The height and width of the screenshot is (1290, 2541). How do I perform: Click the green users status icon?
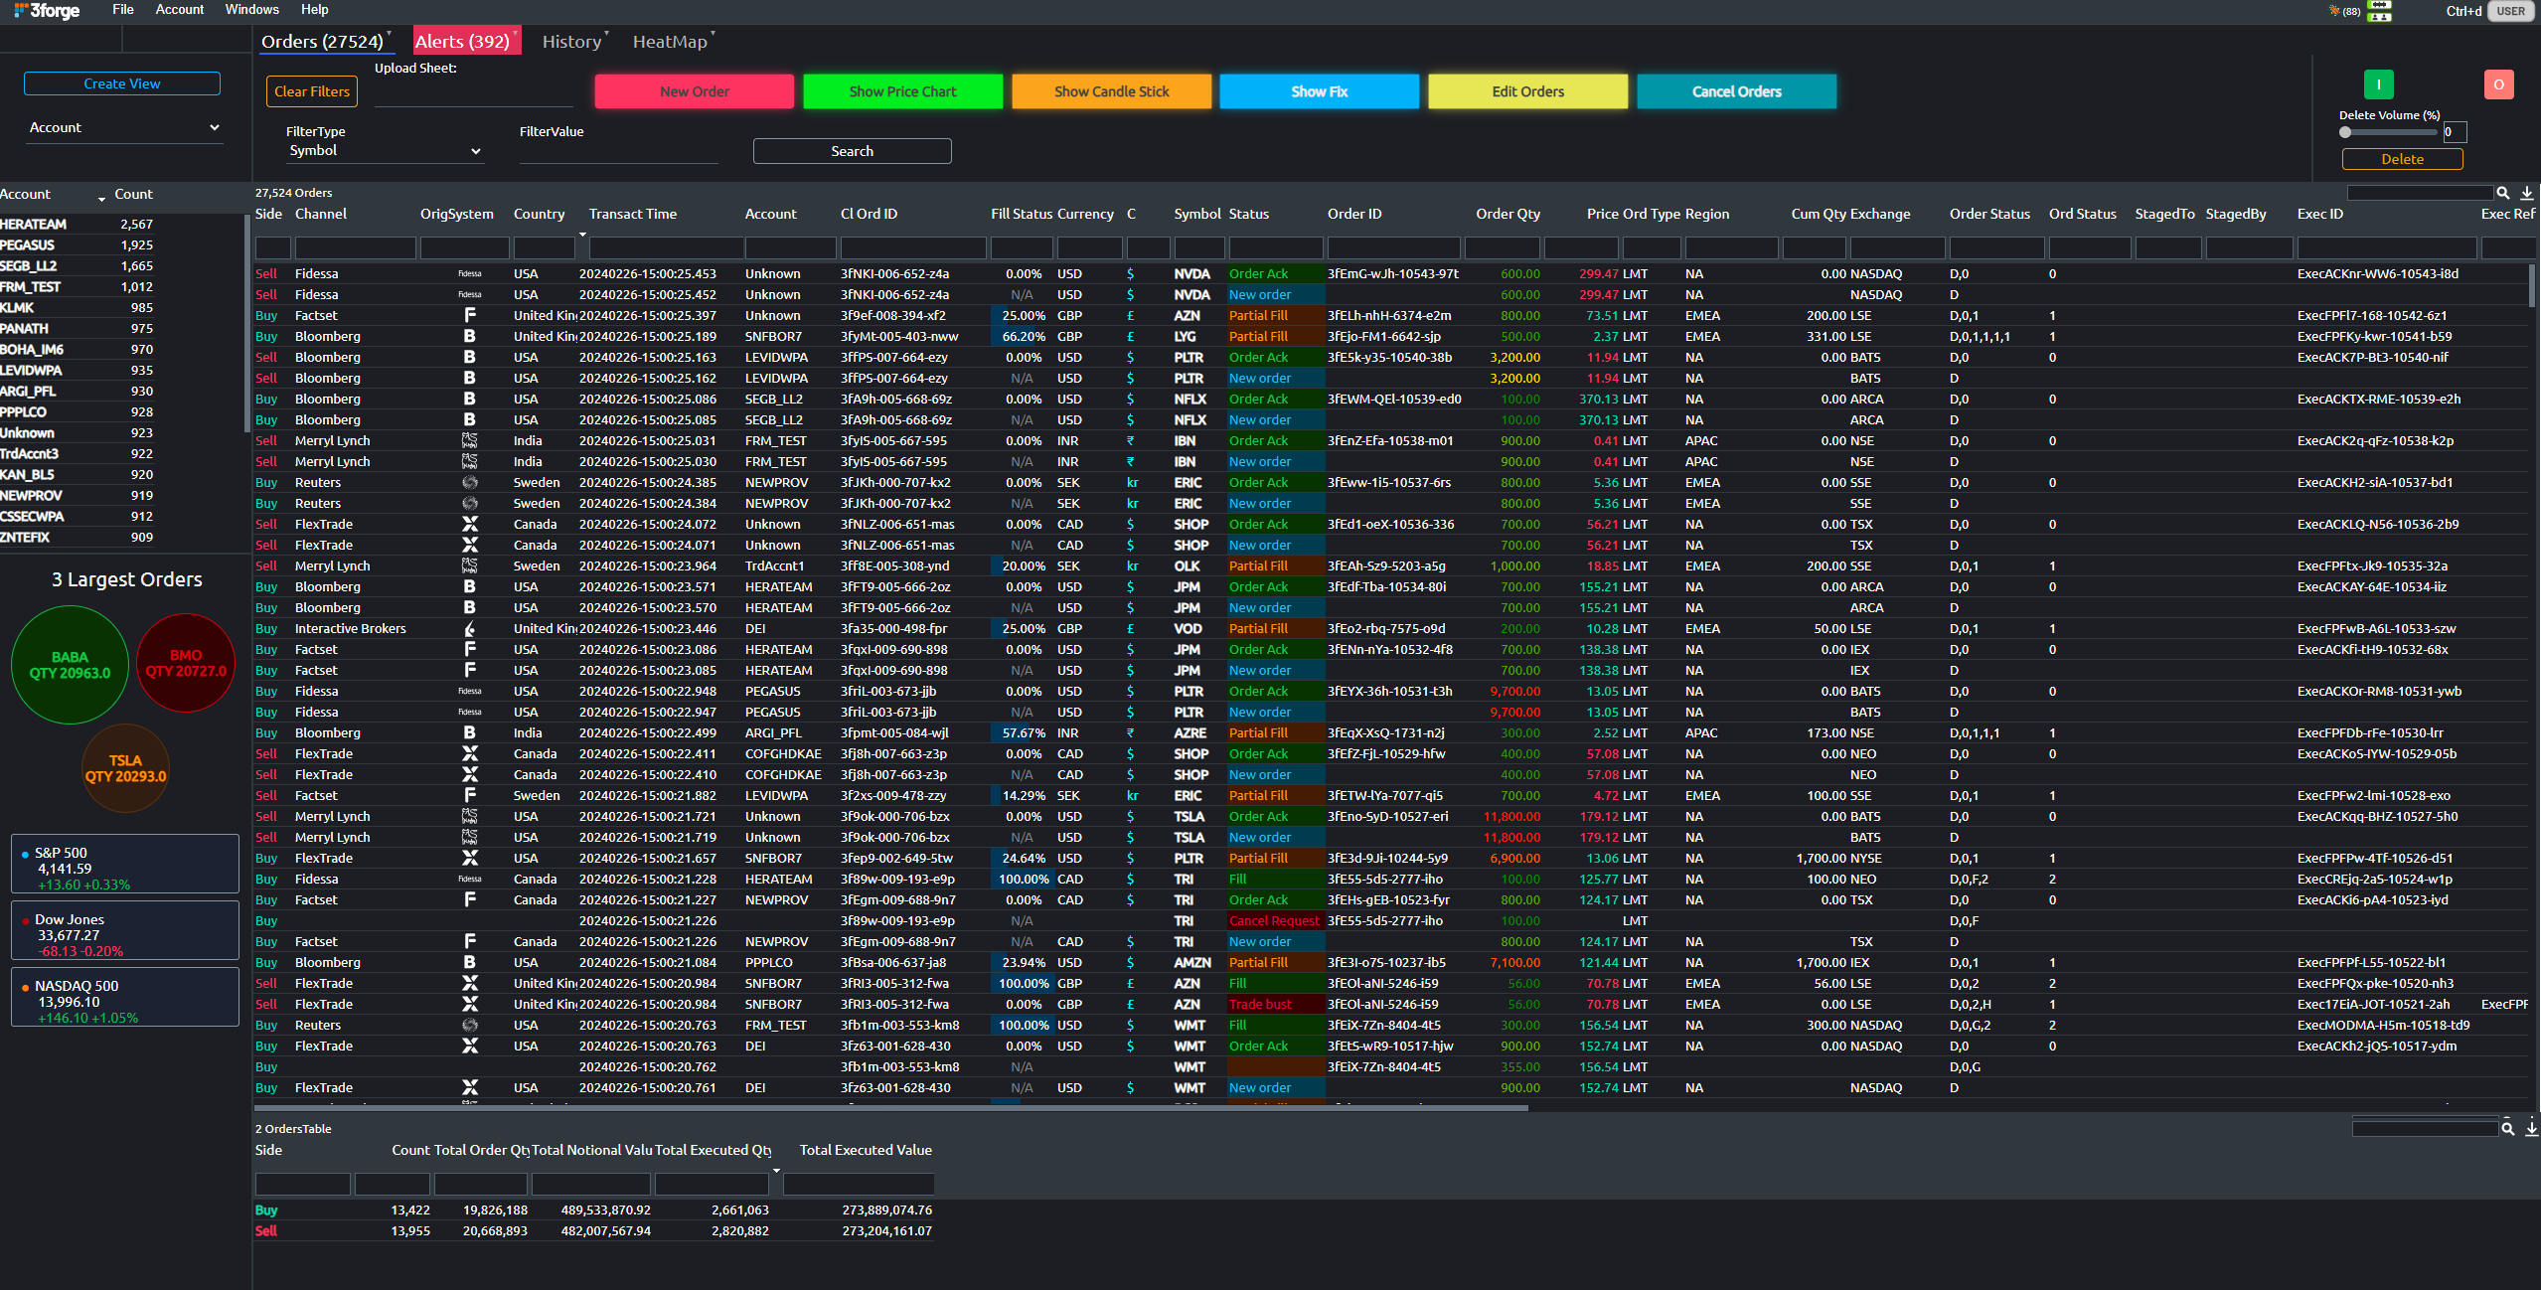click(x=2380, y=17)
